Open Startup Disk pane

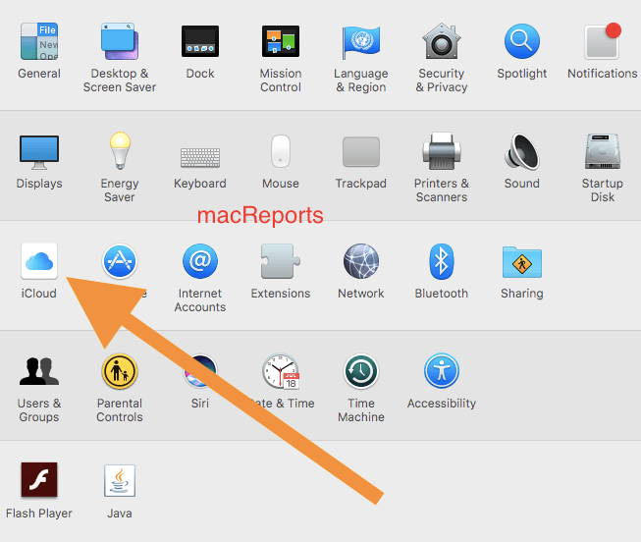[x=603, y=151]
